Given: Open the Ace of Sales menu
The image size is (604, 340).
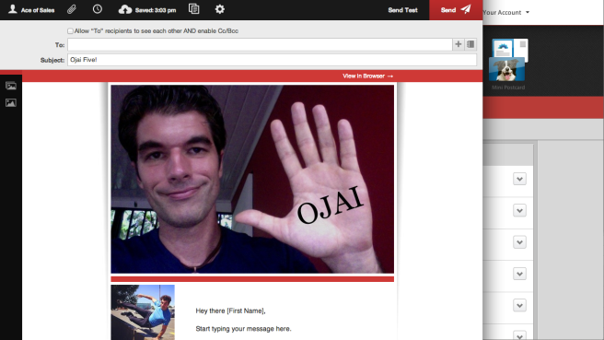Looking at the screenshot, I should click(x=31, y=9).
